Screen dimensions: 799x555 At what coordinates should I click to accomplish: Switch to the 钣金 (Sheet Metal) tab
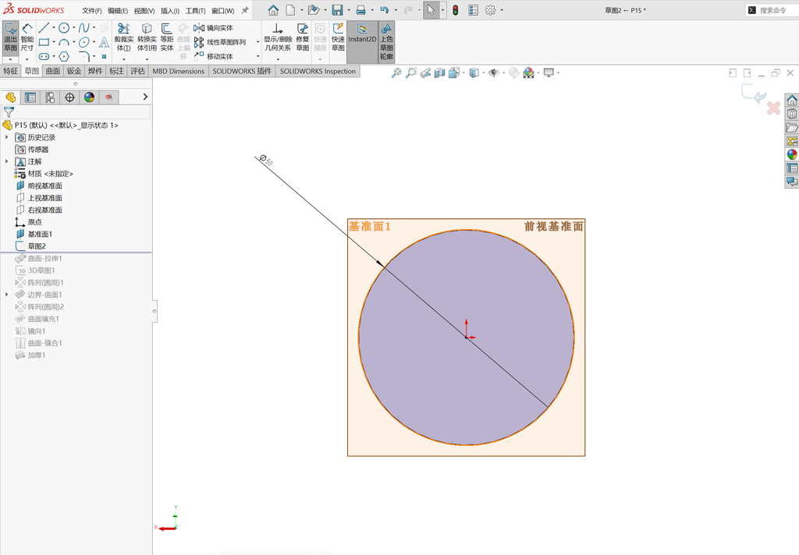click(74, 71)
